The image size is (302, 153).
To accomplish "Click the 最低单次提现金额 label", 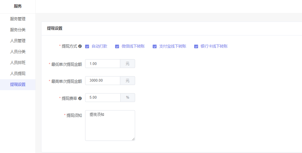I will click(67, 64).
